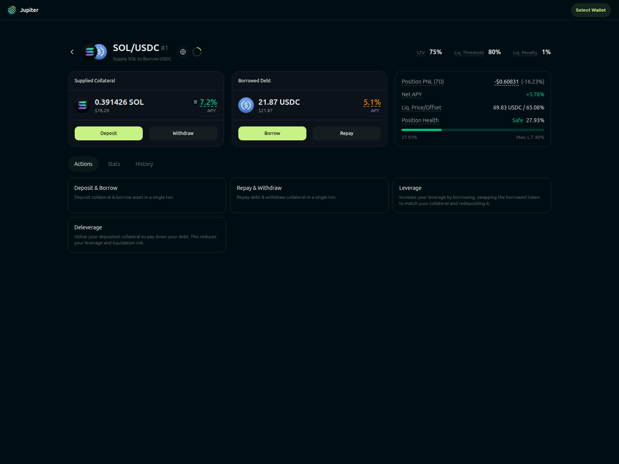Click the underlined 7.2% APY value

[209, 102]
